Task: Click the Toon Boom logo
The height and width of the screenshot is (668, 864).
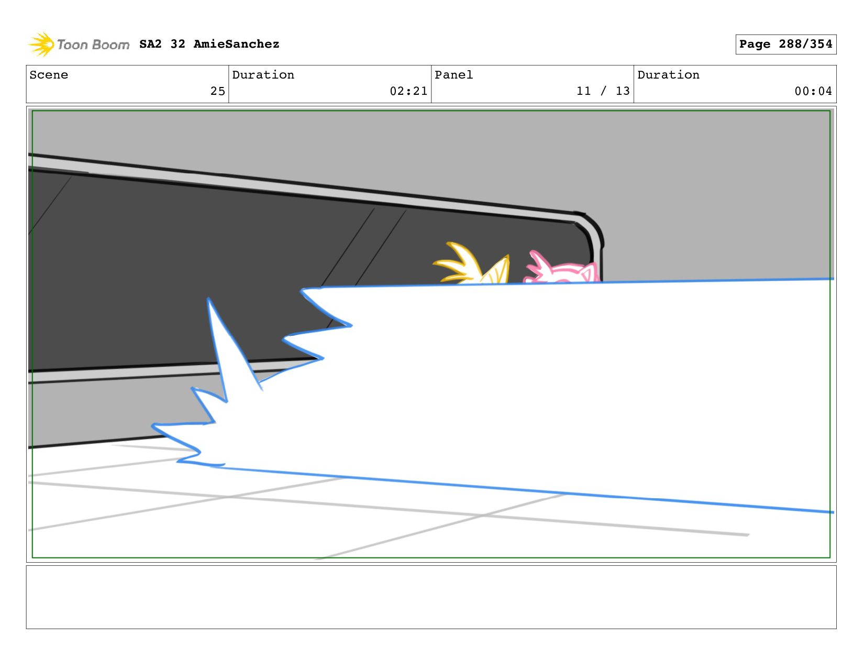Action: (79, 45)
